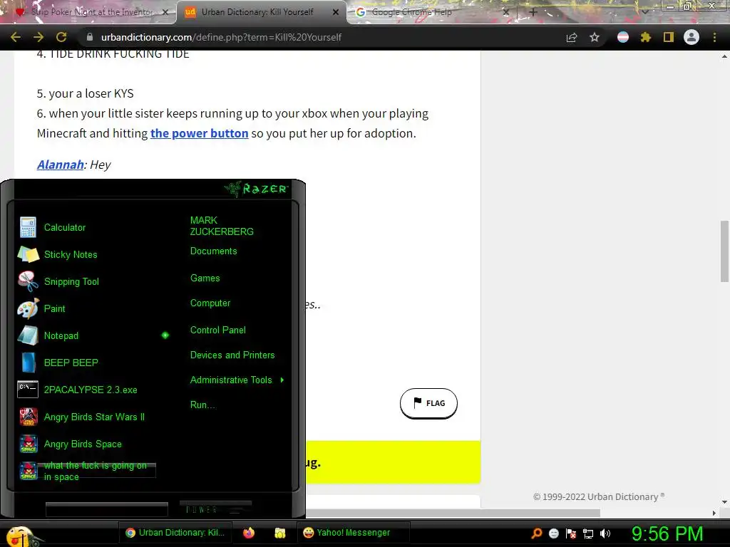The width and height of the screenshot is (730, 547).
Task: Open the Chrome side panel icon
Action: (x=669, y=37)
